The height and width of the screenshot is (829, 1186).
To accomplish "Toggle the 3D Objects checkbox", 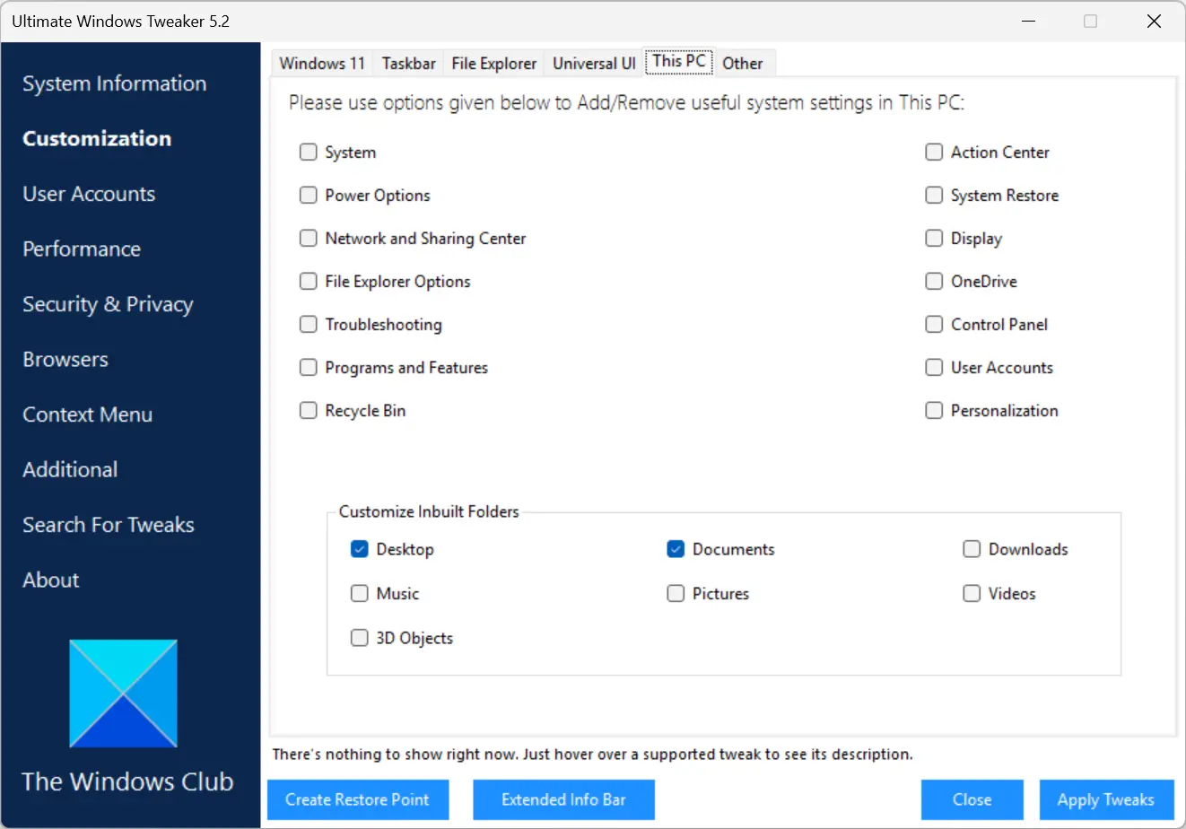I will (x=360, y=638).
